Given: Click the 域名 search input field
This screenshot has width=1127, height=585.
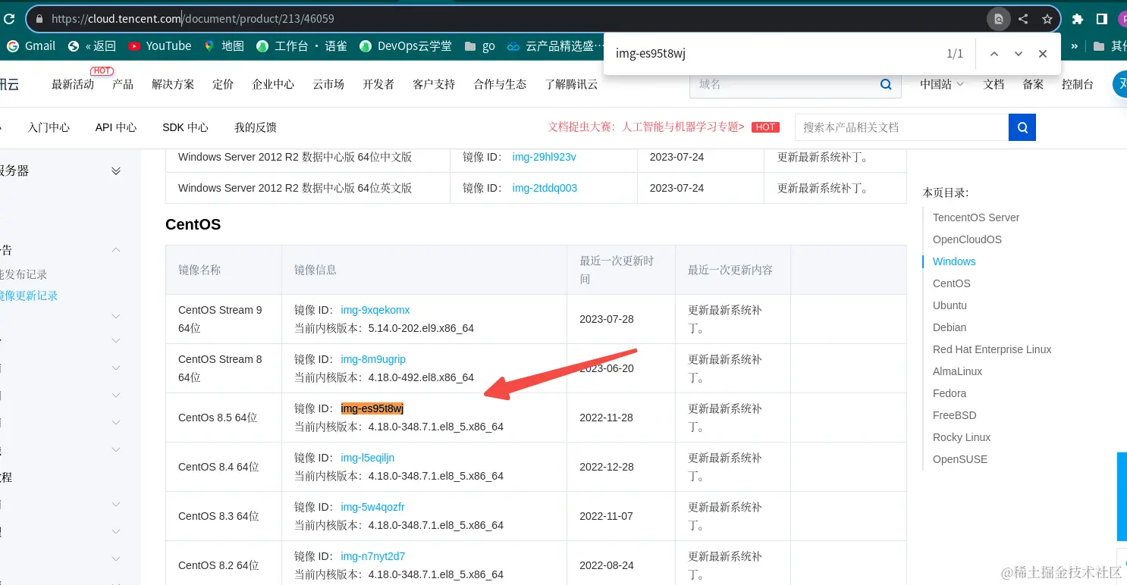Looking at the screenshot, I should click(x=785, y=84).
